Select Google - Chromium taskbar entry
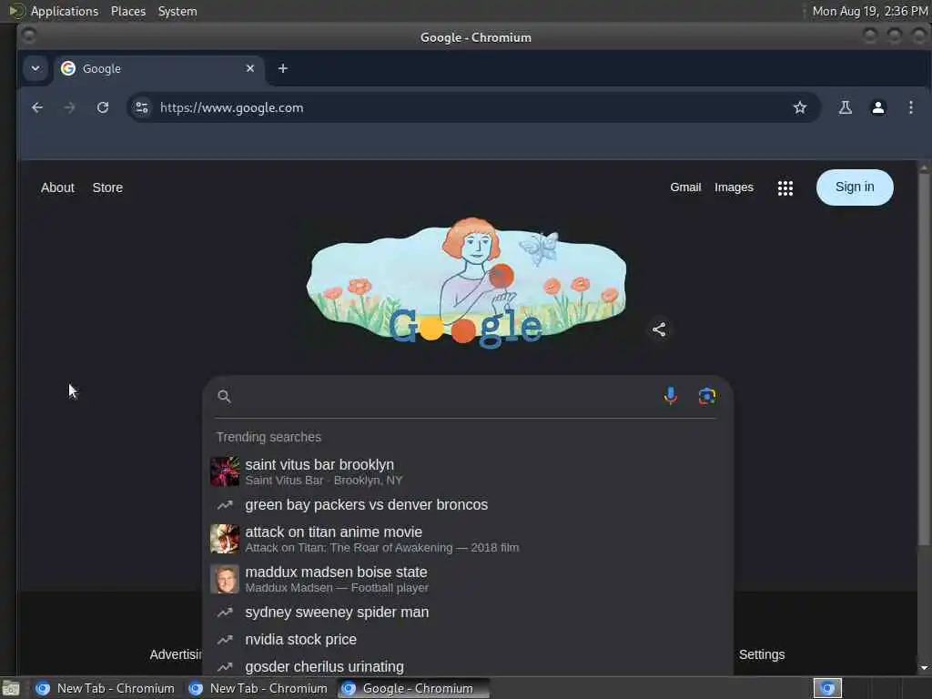 click(414, 688)
